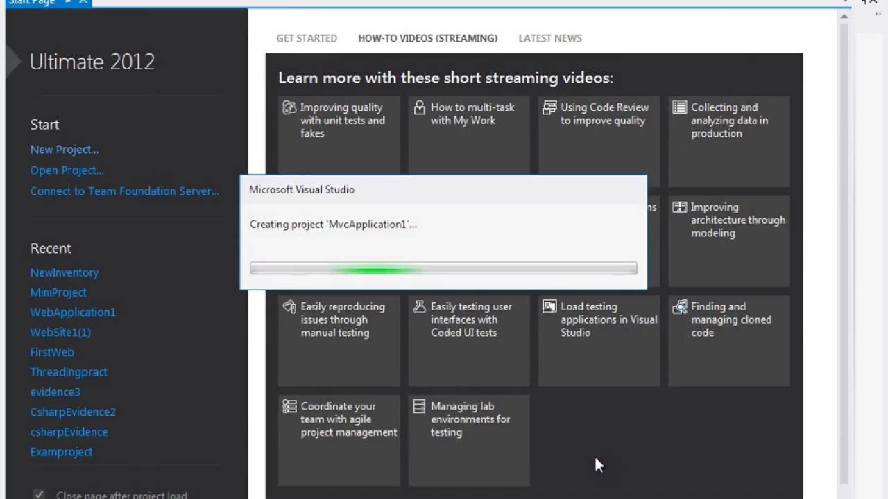Open the LATEST NEWS tab
The height and width of the screenshot is (499, 888).
coord(550,38)
